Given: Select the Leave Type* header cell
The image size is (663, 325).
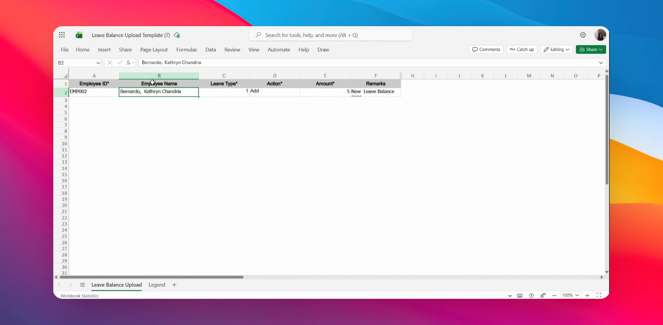Looking at the screenshot, I should click(x=224, y=84).
